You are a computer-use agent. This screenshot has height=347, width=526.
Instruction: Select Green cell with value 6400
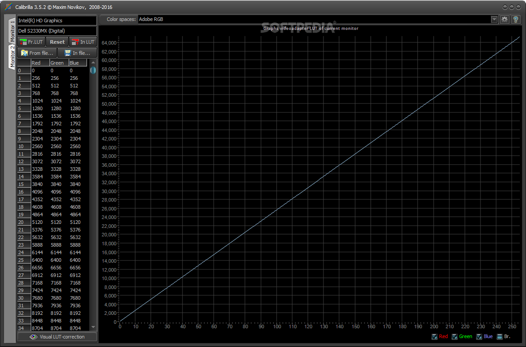pyautogui.click(x=59, y=260)
